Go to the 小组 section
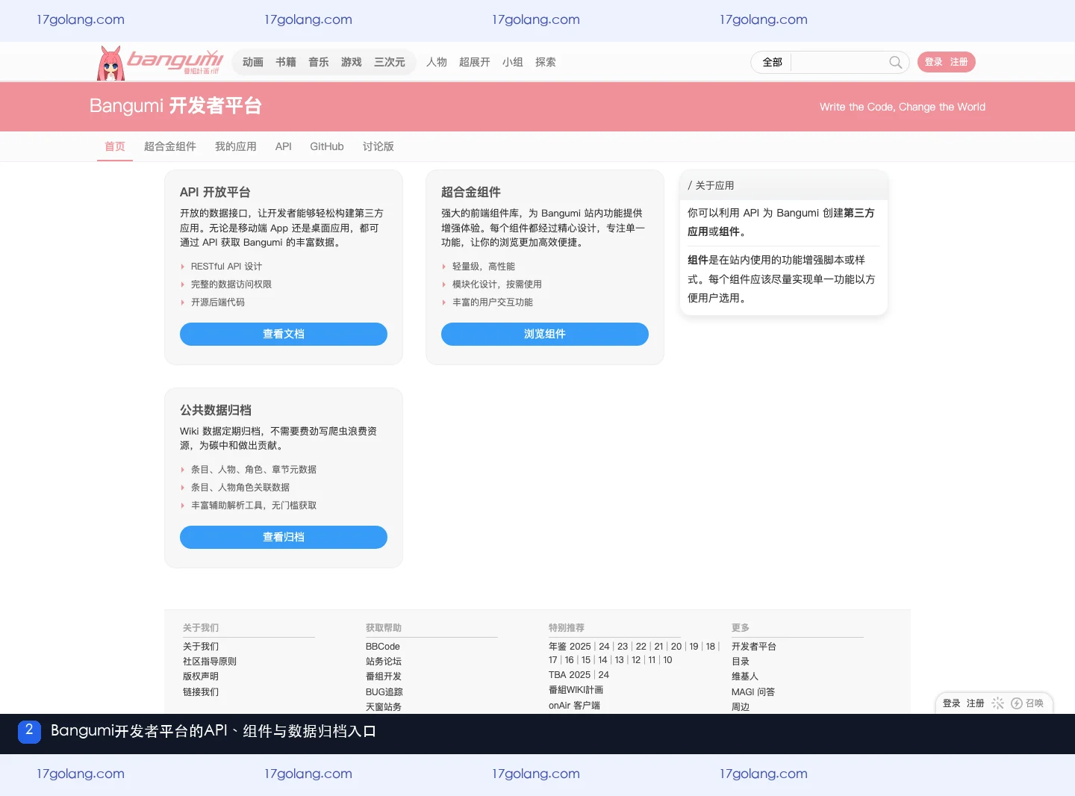 pyautogui.click(x=512, y=62)
